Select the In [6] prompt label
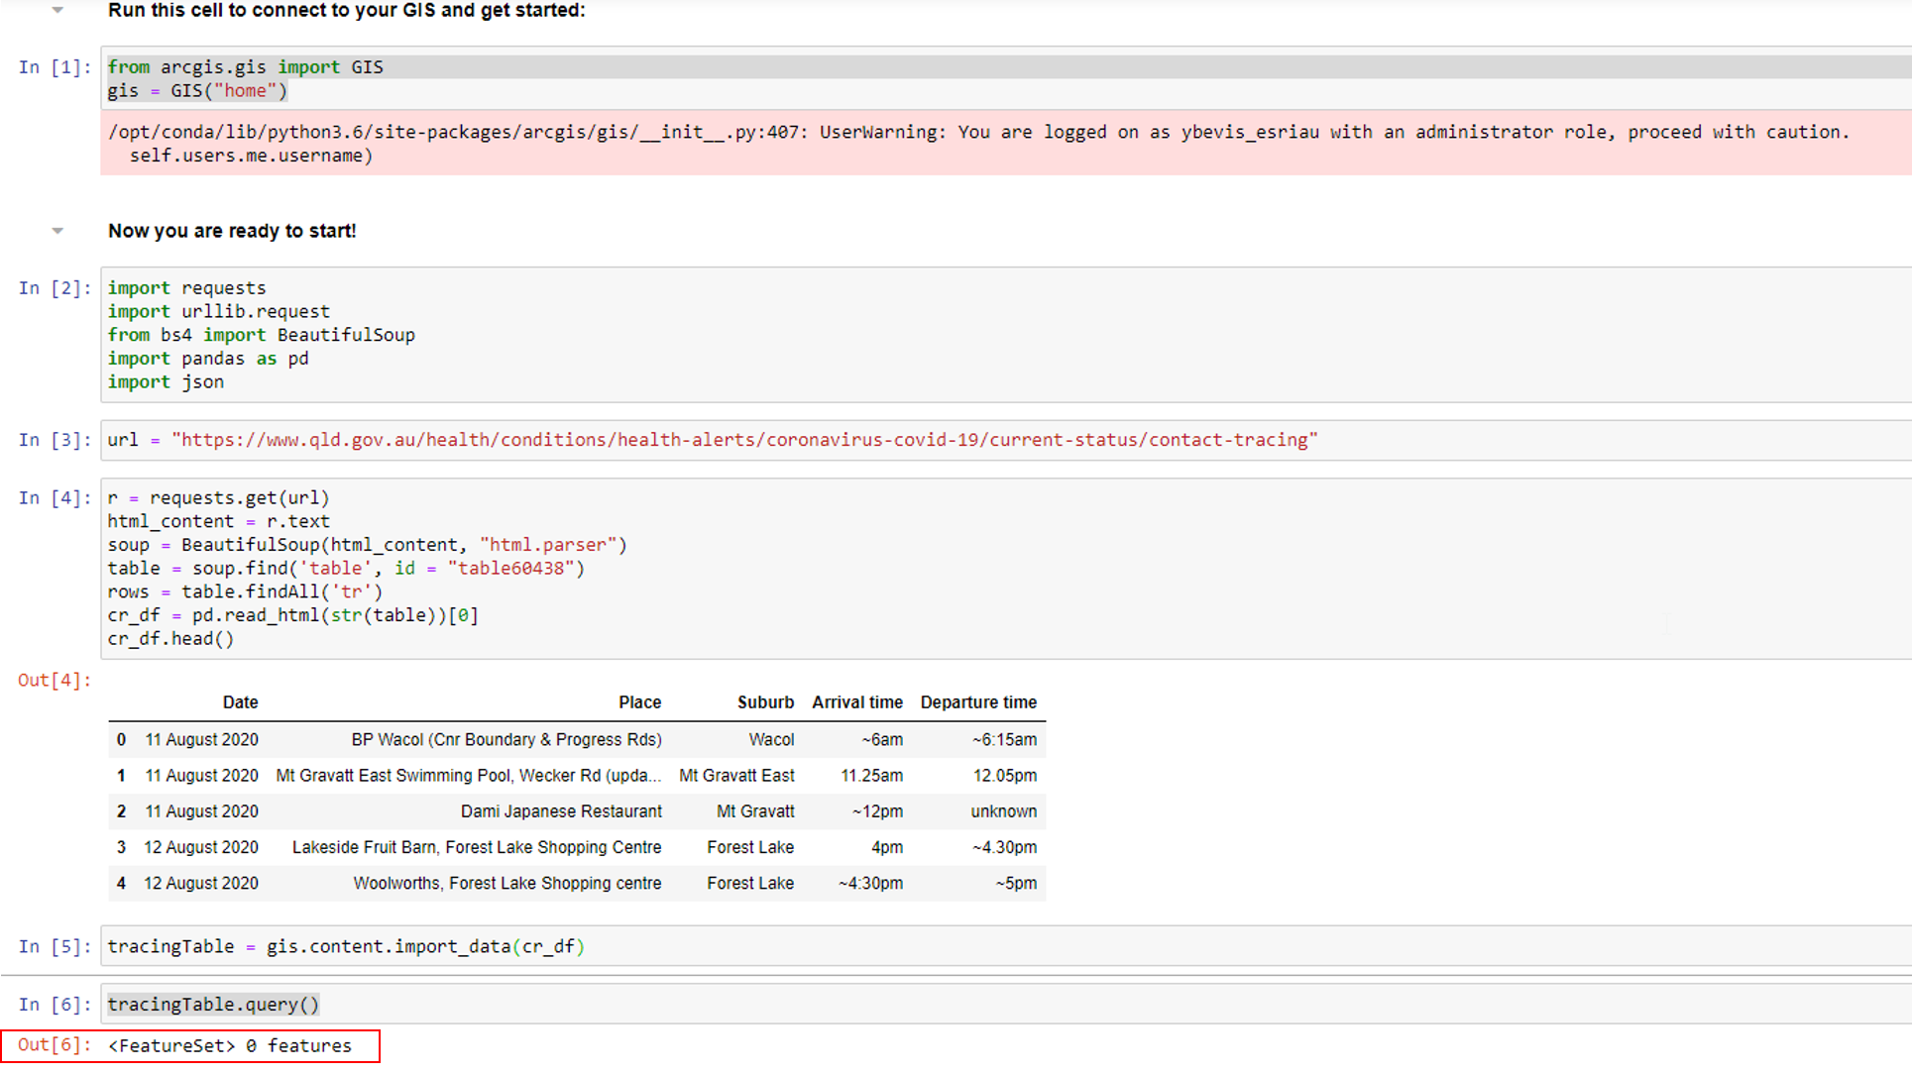 point(55,1005)
